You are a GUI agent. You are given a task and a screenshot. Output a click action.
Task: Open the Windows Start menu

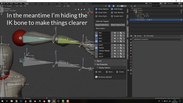point(2,101)
